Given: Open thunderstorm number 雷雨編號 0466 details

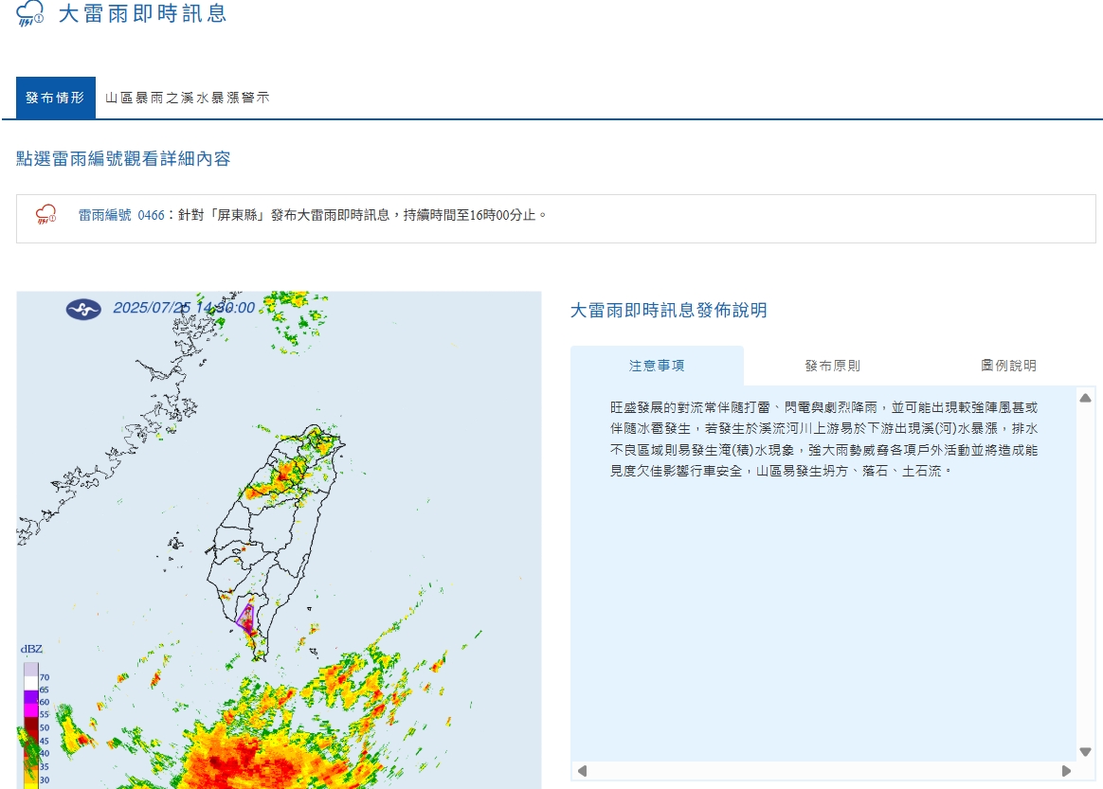Looking at the screenshot, I should (x=121, y=215).
